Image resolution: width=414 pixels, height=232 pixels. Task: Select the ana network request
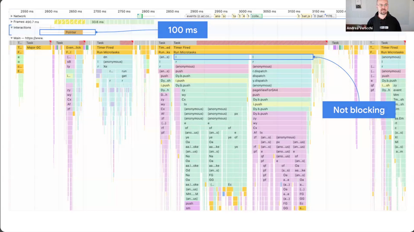(x=217, y=16)
